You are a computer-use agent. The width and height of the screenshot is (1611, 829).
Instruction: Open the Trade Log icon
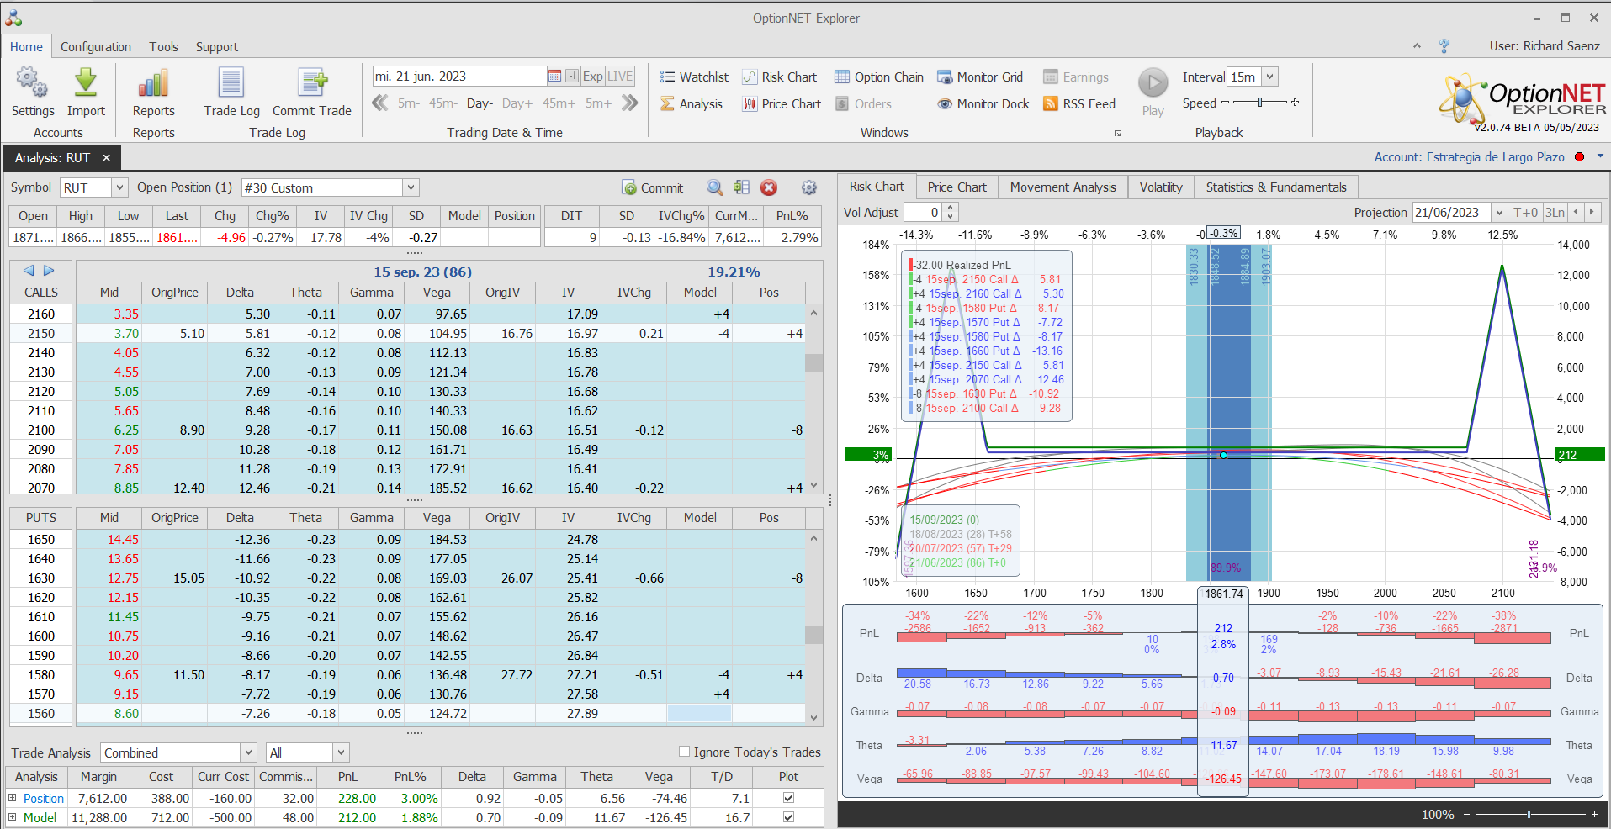[231, 84]
